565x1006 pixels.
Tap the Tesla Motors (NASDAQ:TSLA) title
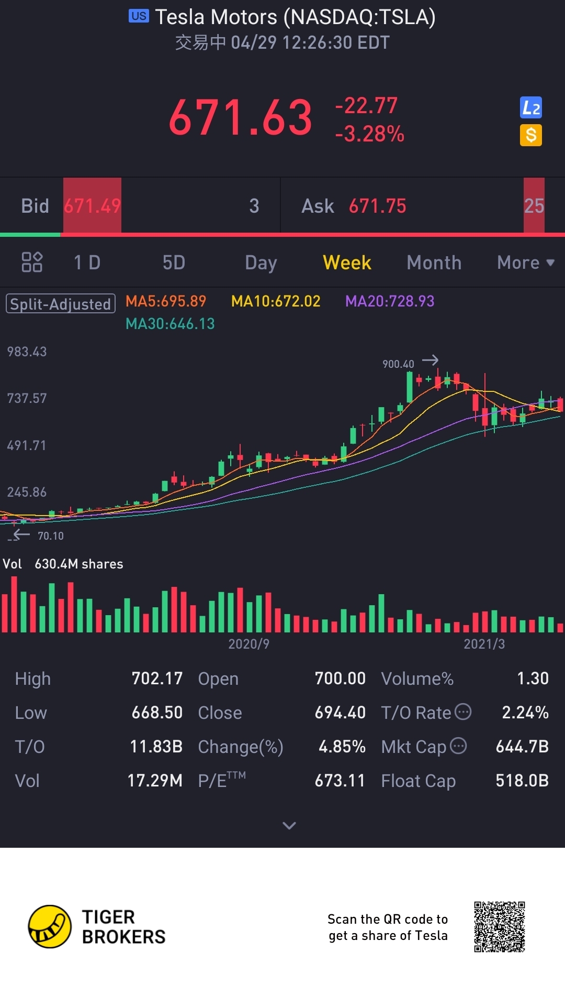coord(295,17)
